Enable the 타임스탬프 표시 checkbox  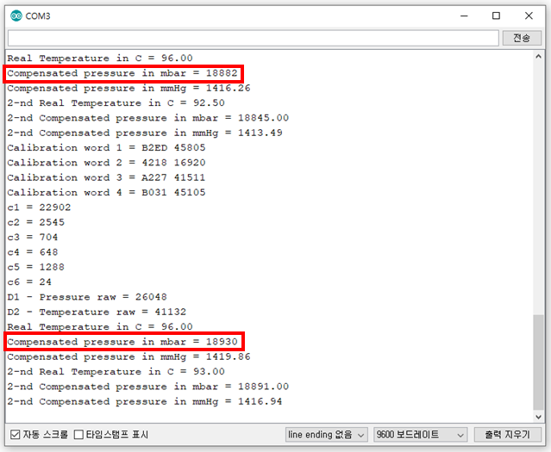click(x=78, y=435)
